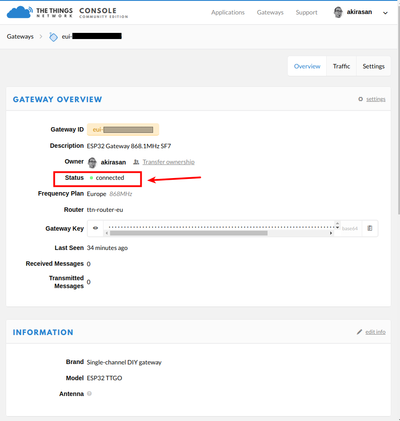The image size is (400, 421).
Task: Switch to the Settings tab
Action: pos(373,66)
